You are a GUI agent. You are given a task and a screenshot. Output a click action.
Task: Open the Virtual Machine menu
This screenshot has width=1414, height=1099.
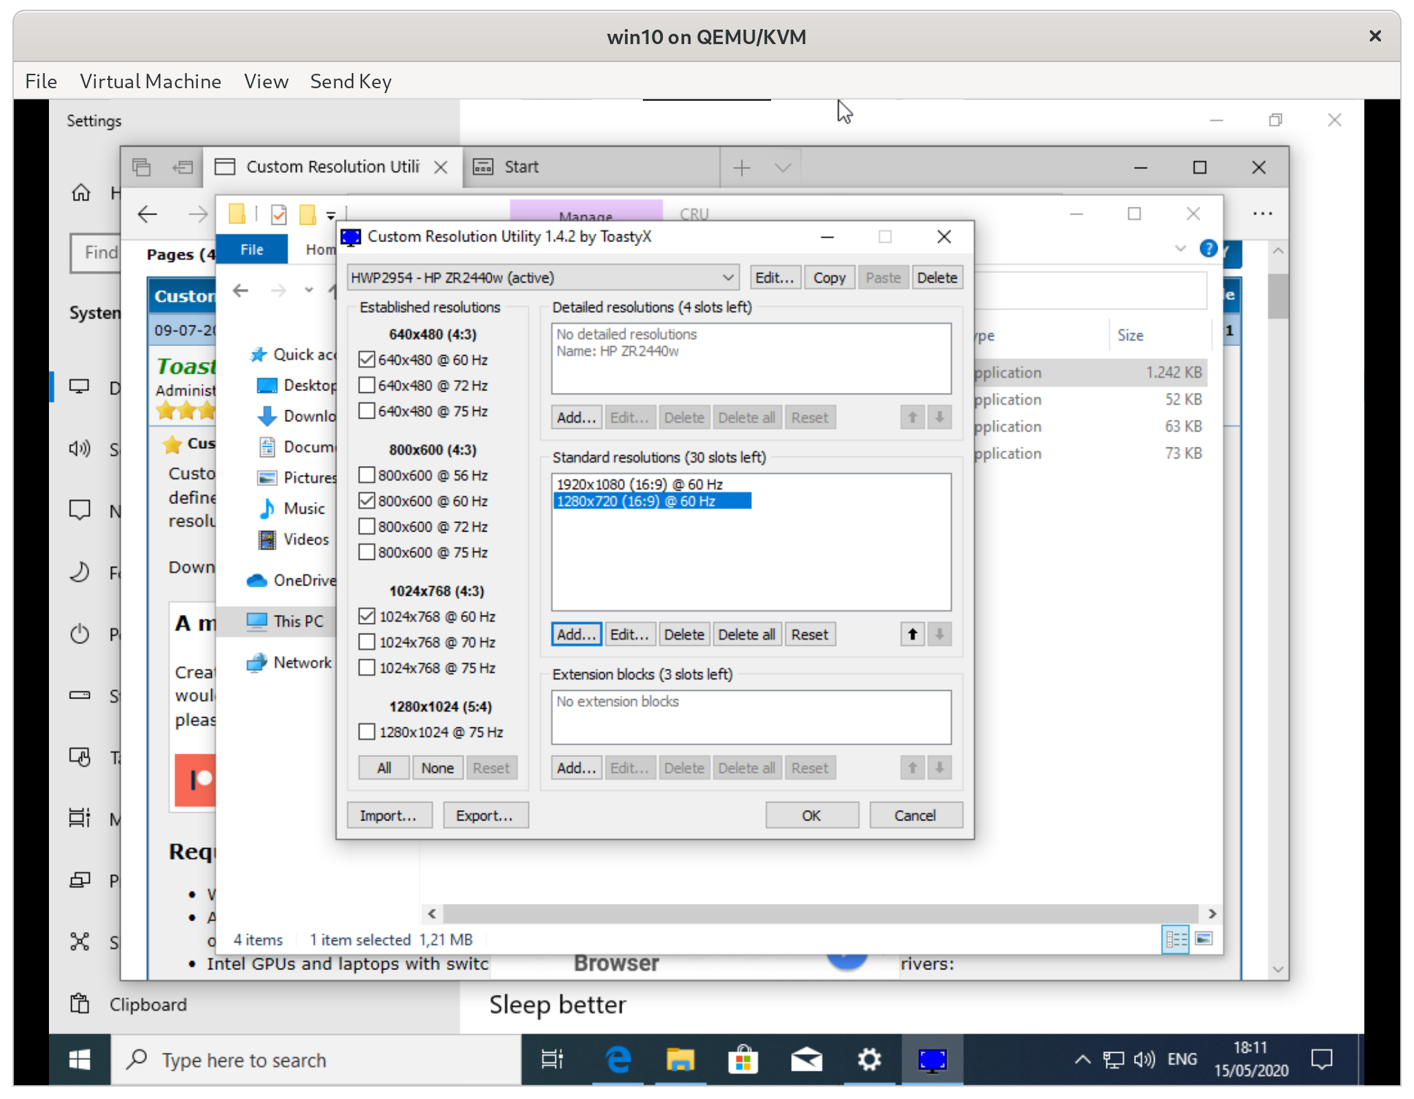coord(150,81)
